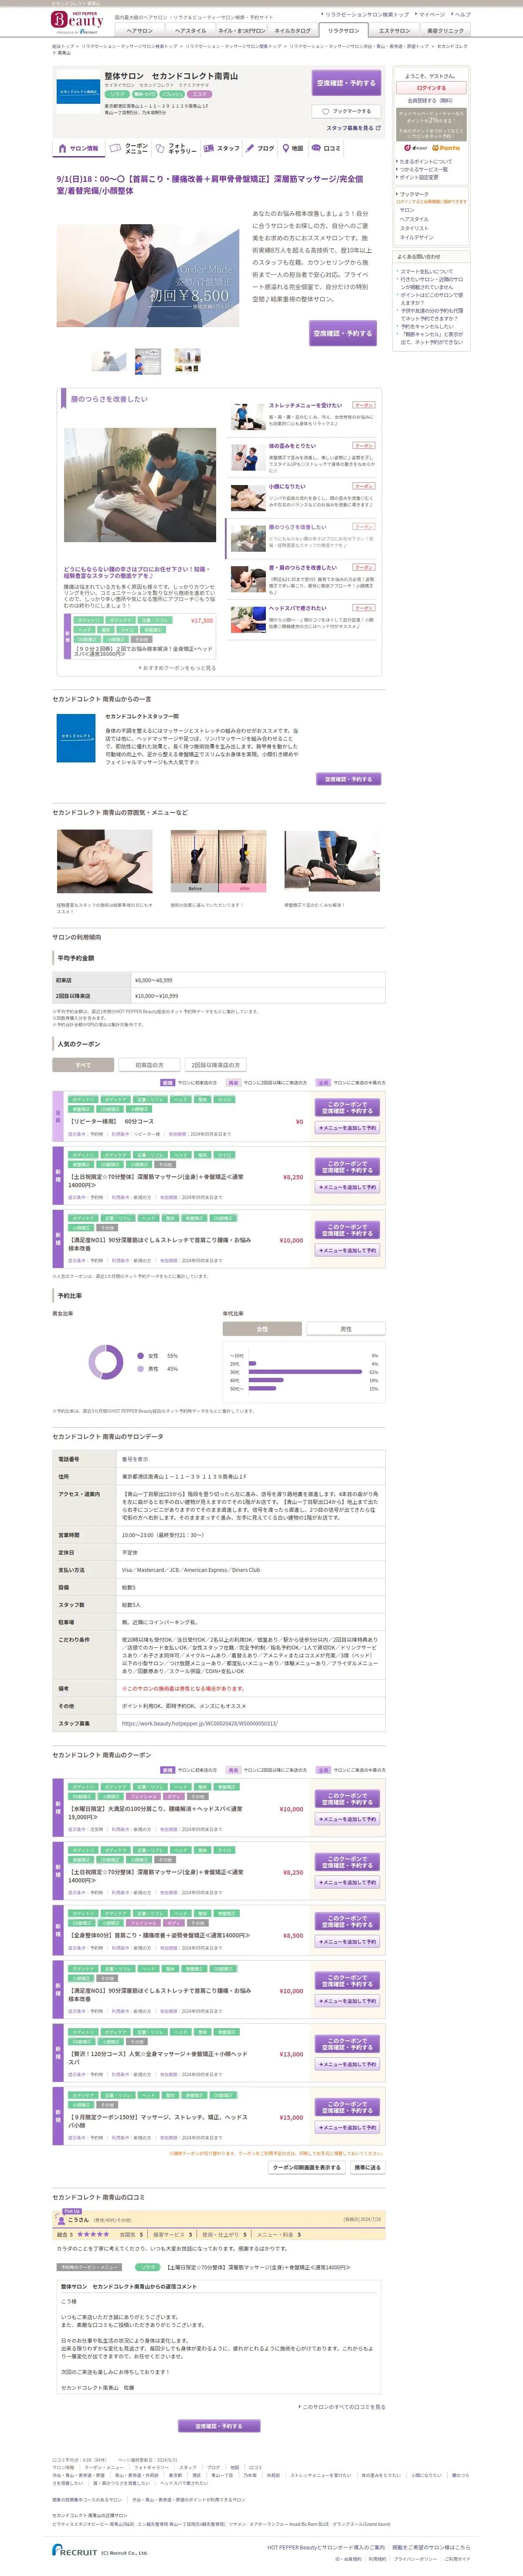Click bottom centered 空席確認・予約する button
523x2576 pixels.
coord(219,2426)
